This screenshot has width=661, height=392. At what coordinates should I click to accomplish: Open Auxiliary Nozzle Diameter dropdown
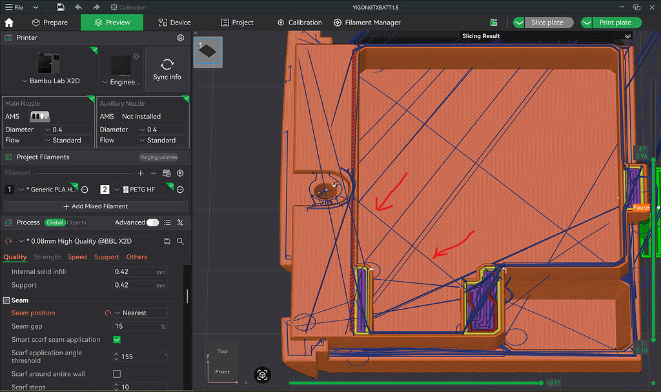[162, 130]
